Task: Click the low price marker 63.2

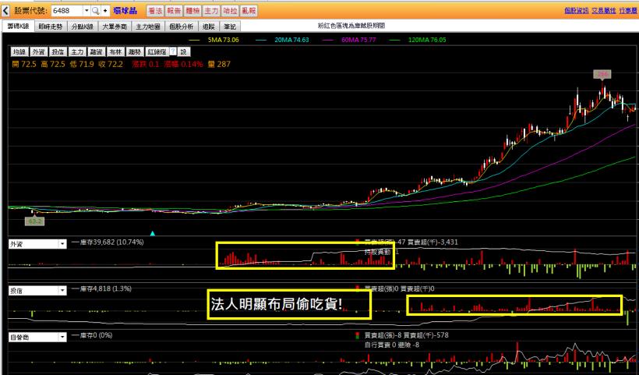Action: [x=34, y=221]
